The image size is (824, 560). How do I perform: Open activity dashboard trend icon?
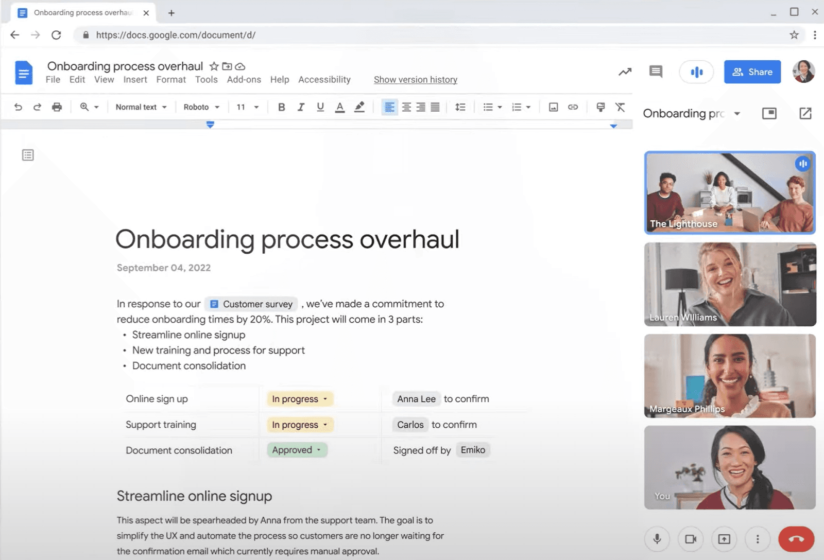[x=625, y=72]
